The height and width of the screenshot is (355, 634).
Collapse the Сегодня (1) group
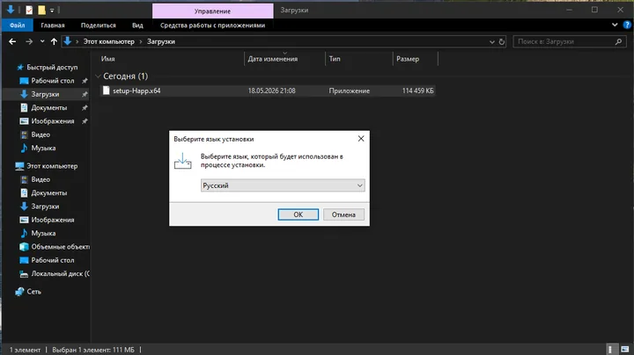[98, 76]
